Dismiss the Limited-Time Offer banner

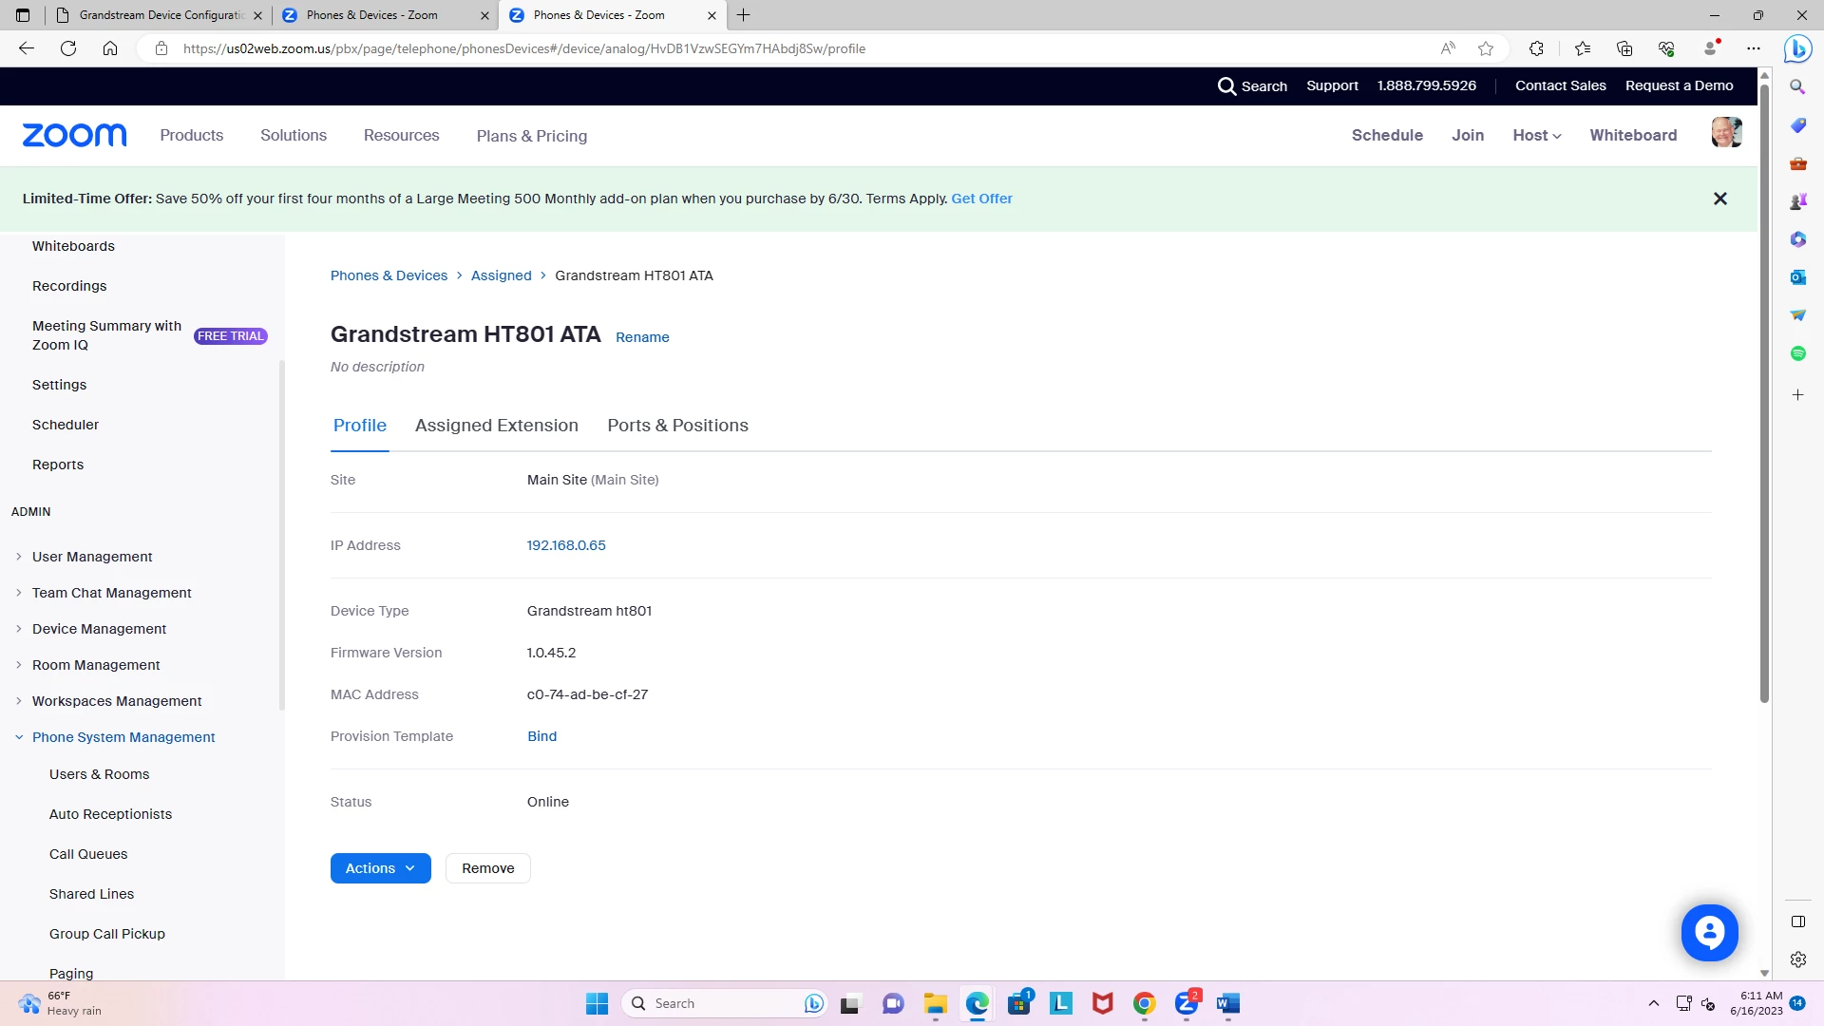pos(1719,199)
